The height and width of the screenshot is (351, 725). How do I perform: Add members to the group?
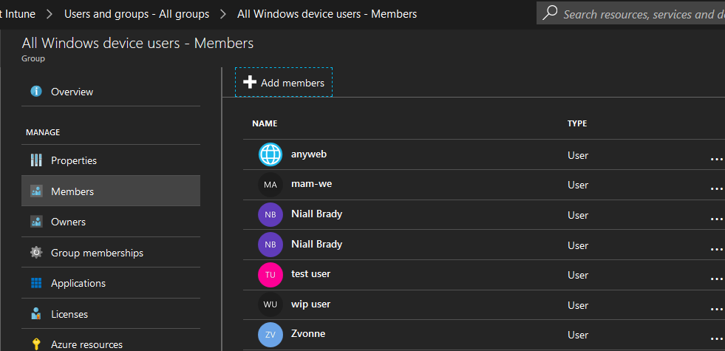284,82
